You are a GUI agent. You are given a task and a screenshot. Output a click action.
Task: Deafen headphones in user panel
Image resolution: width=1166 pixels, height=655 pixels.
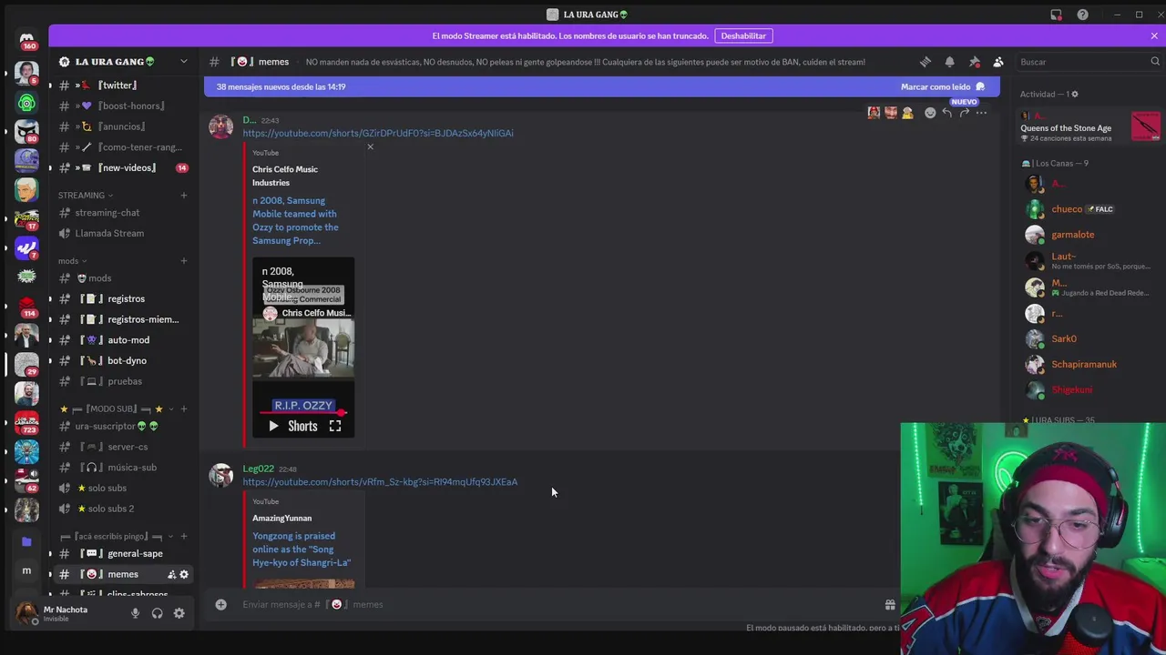point(157,613)
